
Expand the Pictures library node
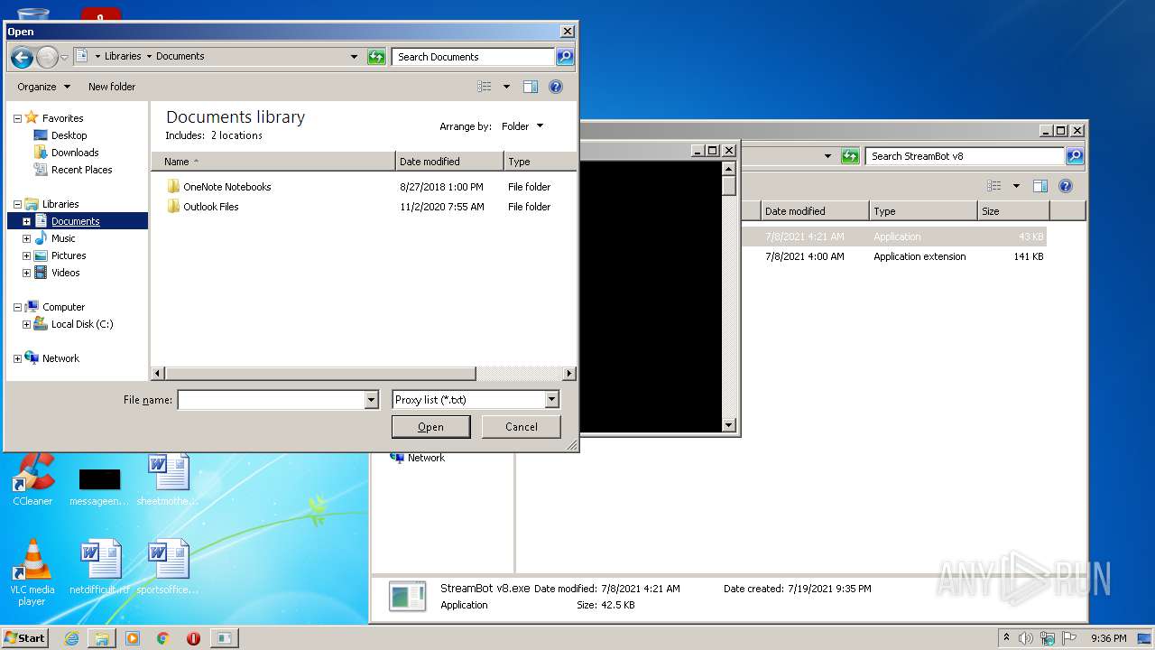(26, 255)
